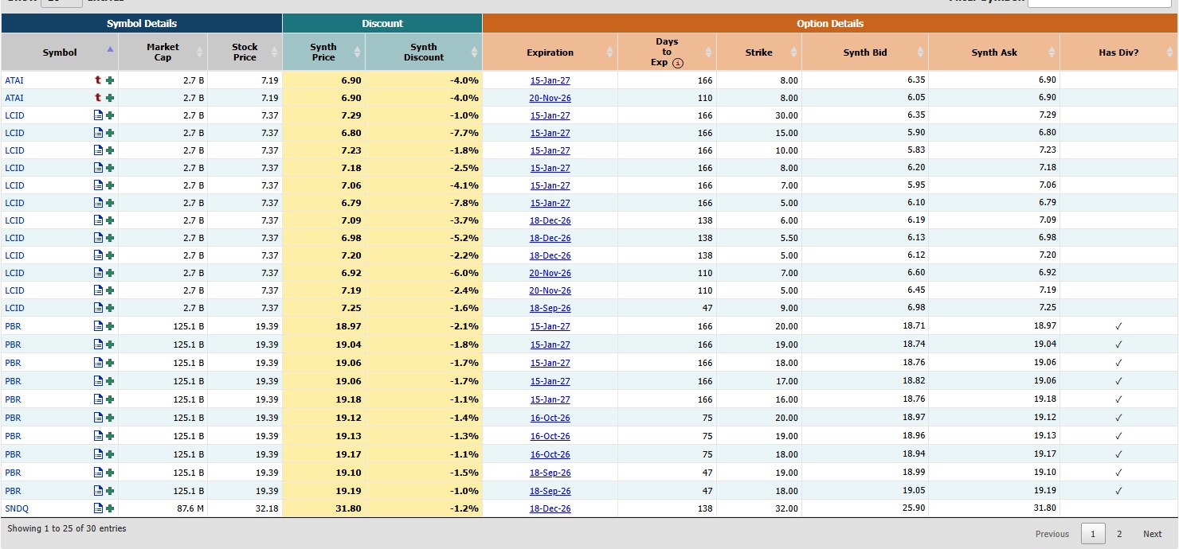
Task: Click the green plus icon in the SNDQ row
Action: click(110, 508)
